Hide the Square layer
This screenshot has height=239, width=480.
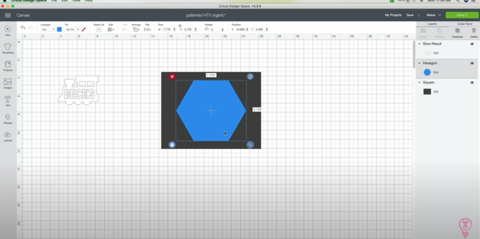pos(472,83)
